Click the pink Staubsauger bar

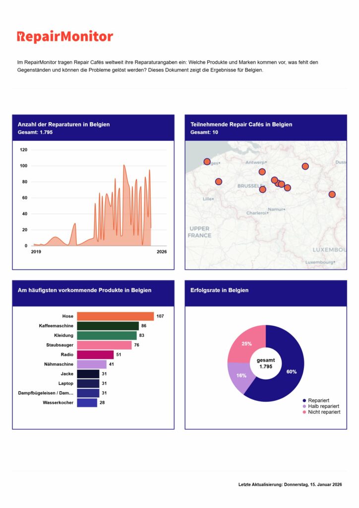coord(104,345)
